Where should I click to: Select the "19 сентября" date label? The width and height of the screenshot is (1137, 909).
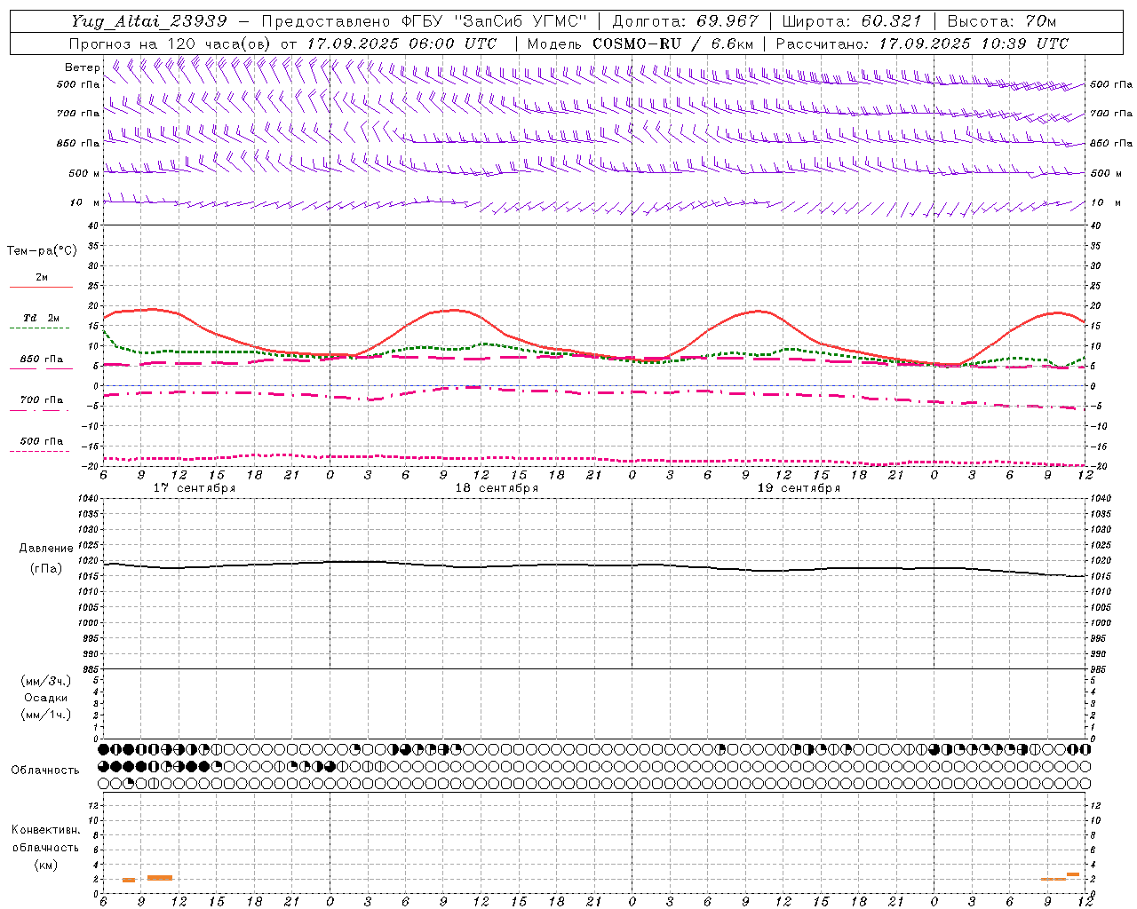pos(799,488)
